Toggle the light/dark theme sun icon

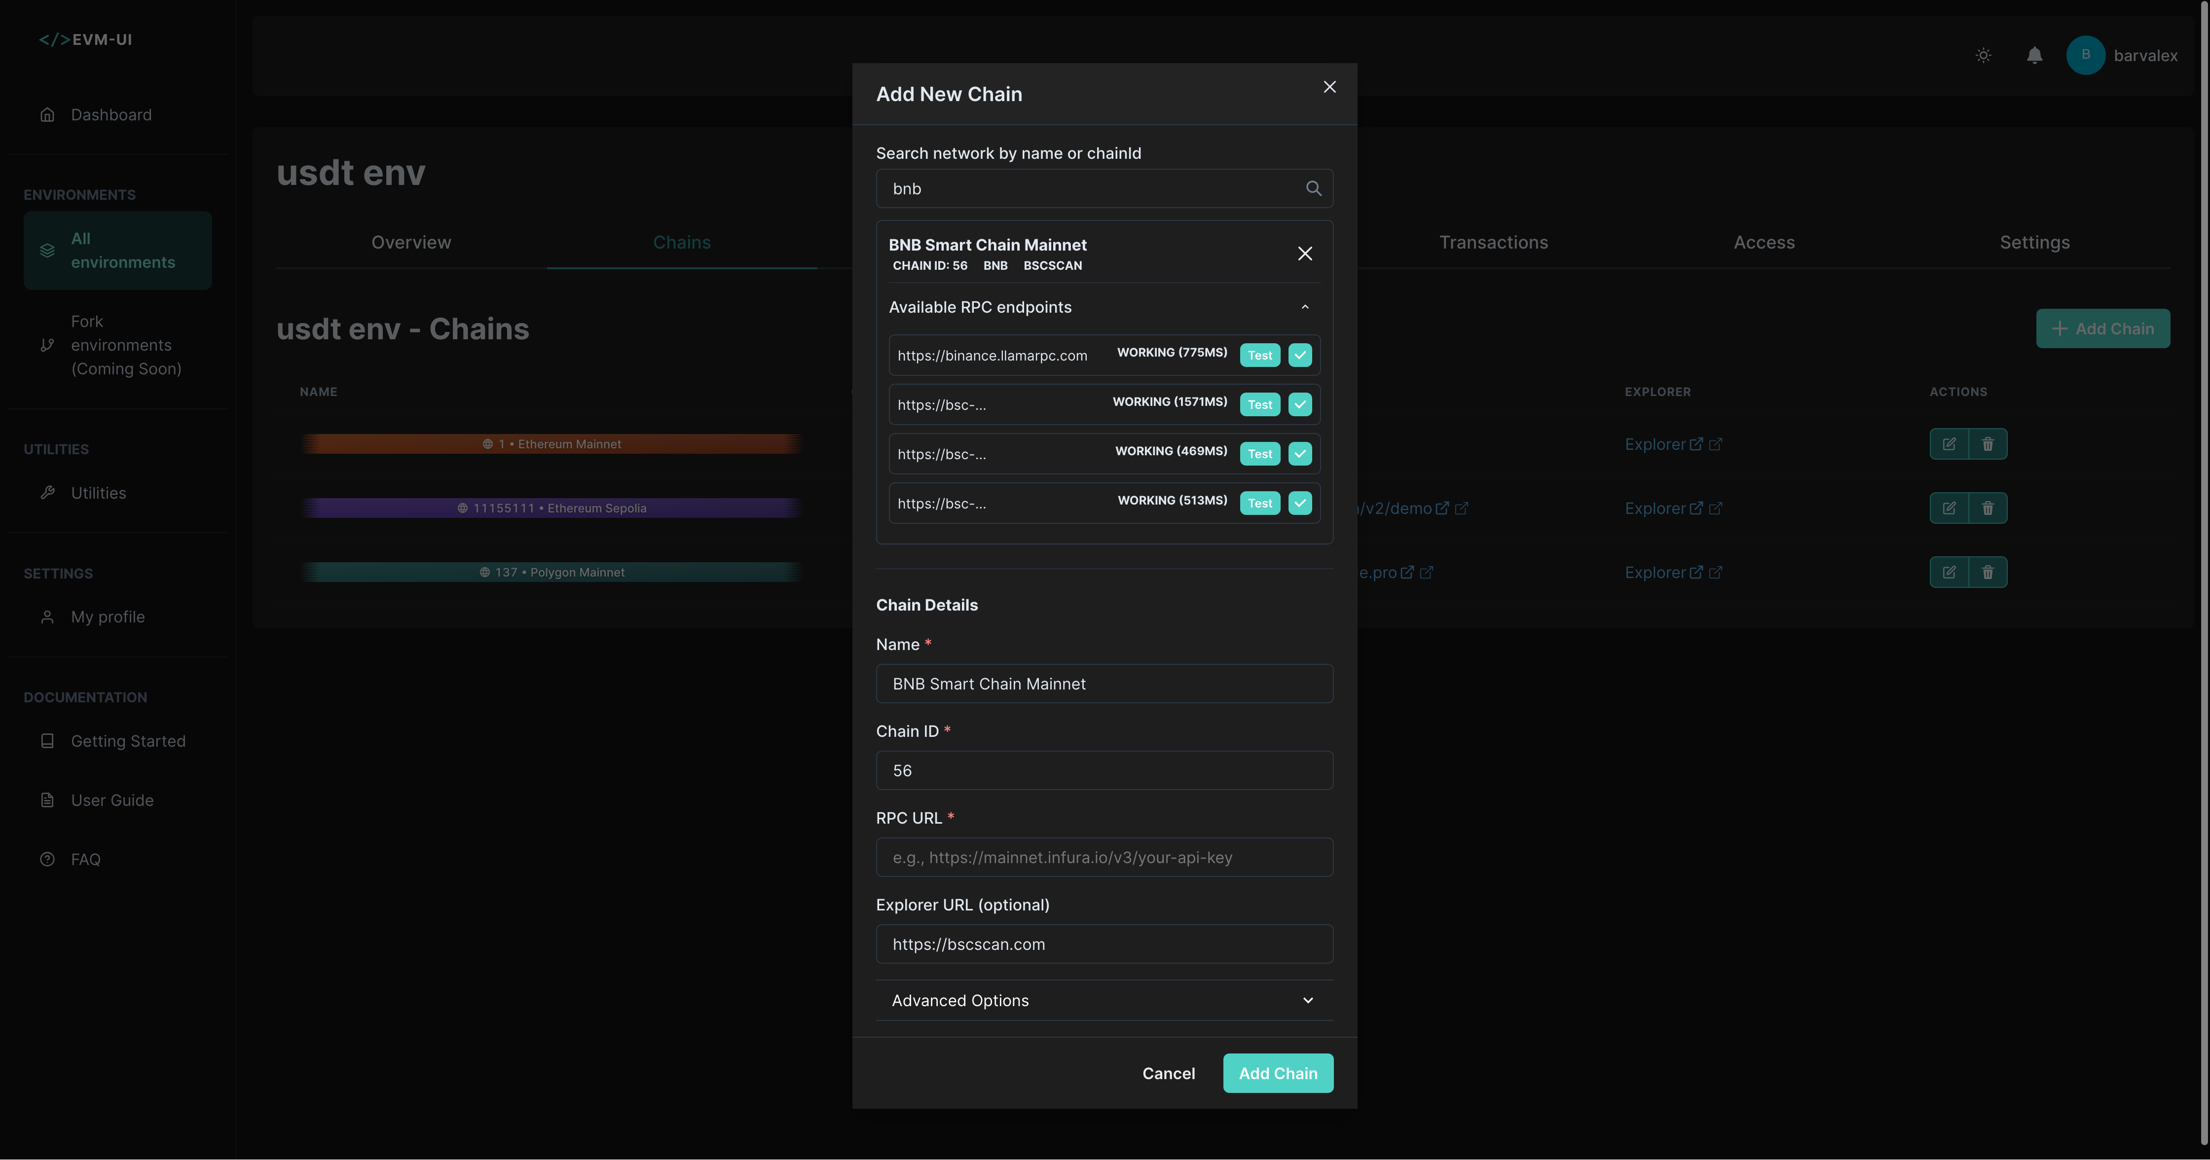point(1984,56)
